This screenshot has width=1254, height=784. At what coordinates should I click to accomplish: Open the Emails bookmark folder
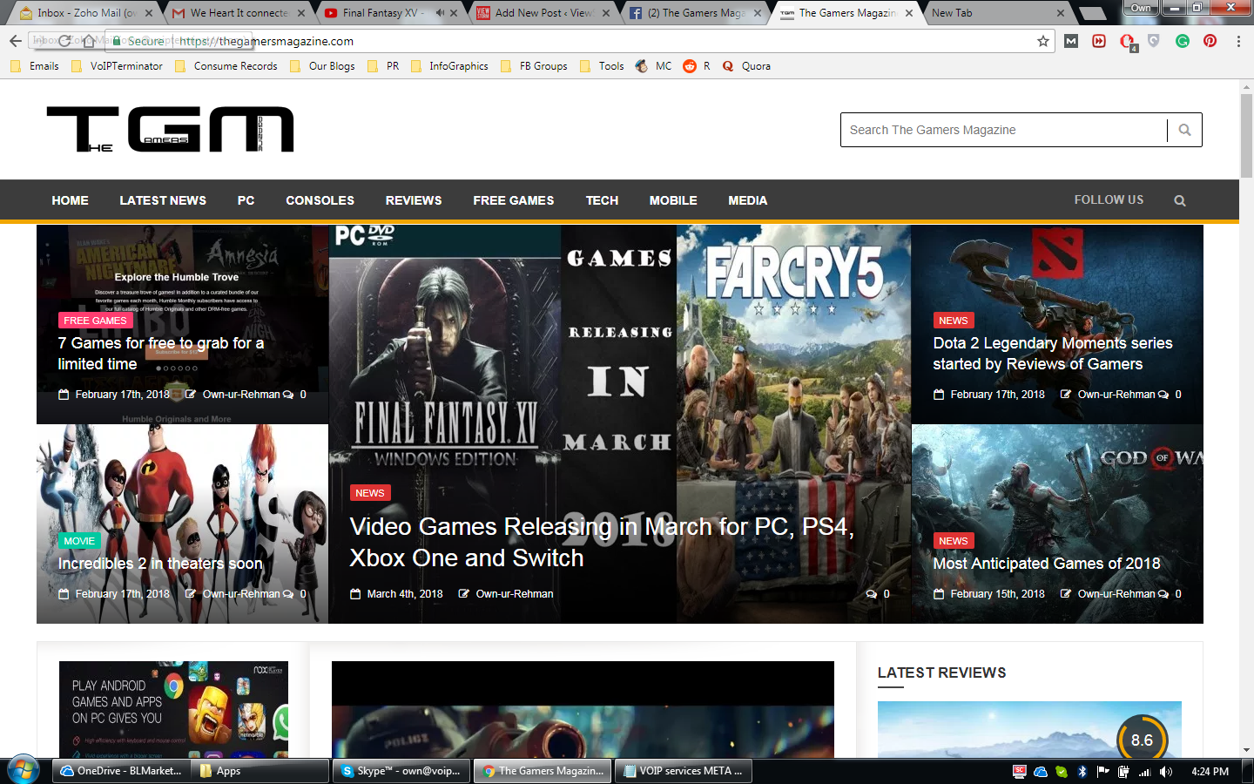35,66
